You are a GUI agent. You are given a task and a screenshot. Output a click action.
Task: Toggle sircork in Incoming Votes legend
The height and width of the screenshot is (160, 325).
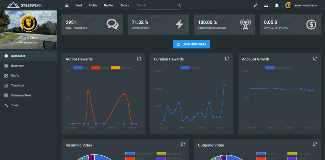[134, 158]
